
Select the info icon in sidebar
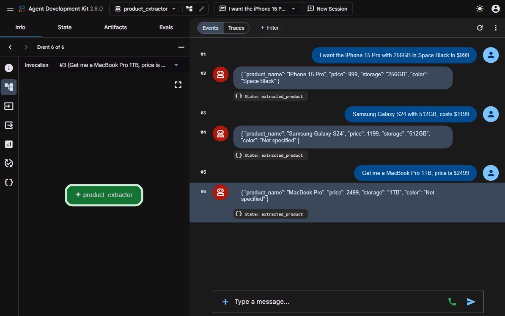(x=9, y=68)
